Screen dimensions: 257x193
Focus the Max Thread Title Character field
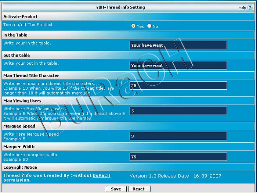178,86
